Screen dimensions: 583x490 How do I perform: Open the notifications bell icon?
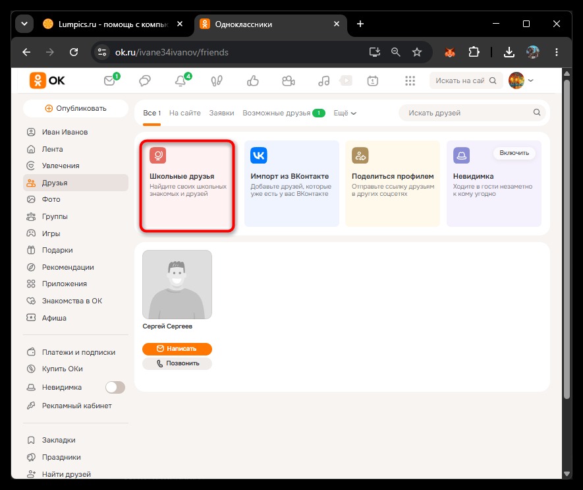pyautogui.click(x=180, y=80)
